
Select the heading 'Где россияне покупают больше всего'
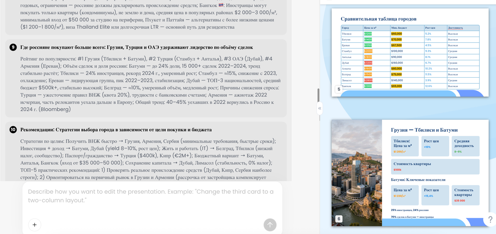pos(137,47)
